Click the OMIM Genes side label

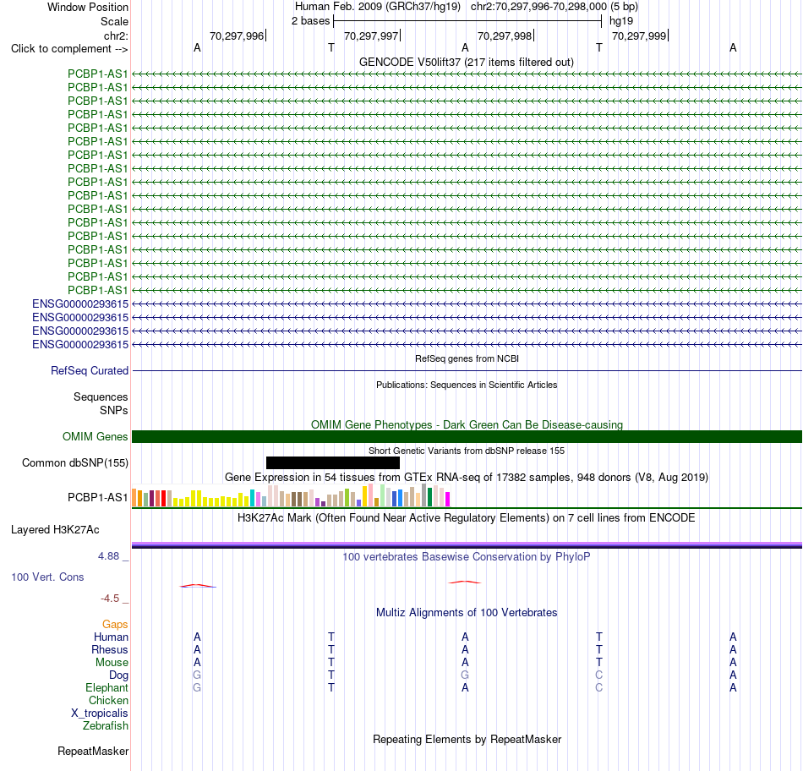pyautogui.click(x=95, y=436)
